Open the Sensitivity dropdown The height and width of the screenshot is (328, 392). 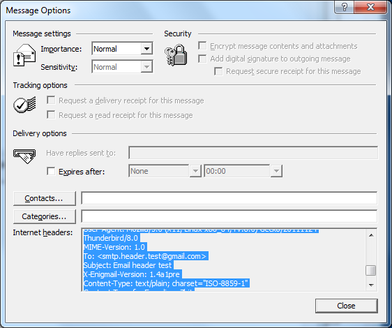click(x=146, y=67)
